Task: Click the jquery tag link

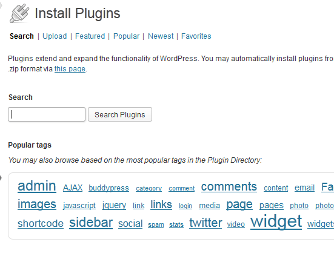Action: (114, 205)
